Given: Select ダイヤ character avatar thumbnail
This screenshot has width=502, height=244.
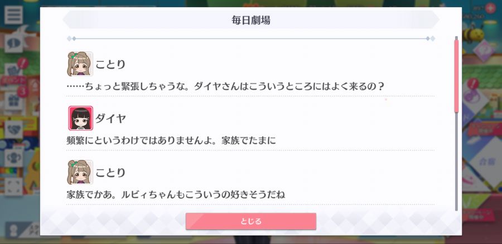Looking at the screenshot, I should point(81,118).
